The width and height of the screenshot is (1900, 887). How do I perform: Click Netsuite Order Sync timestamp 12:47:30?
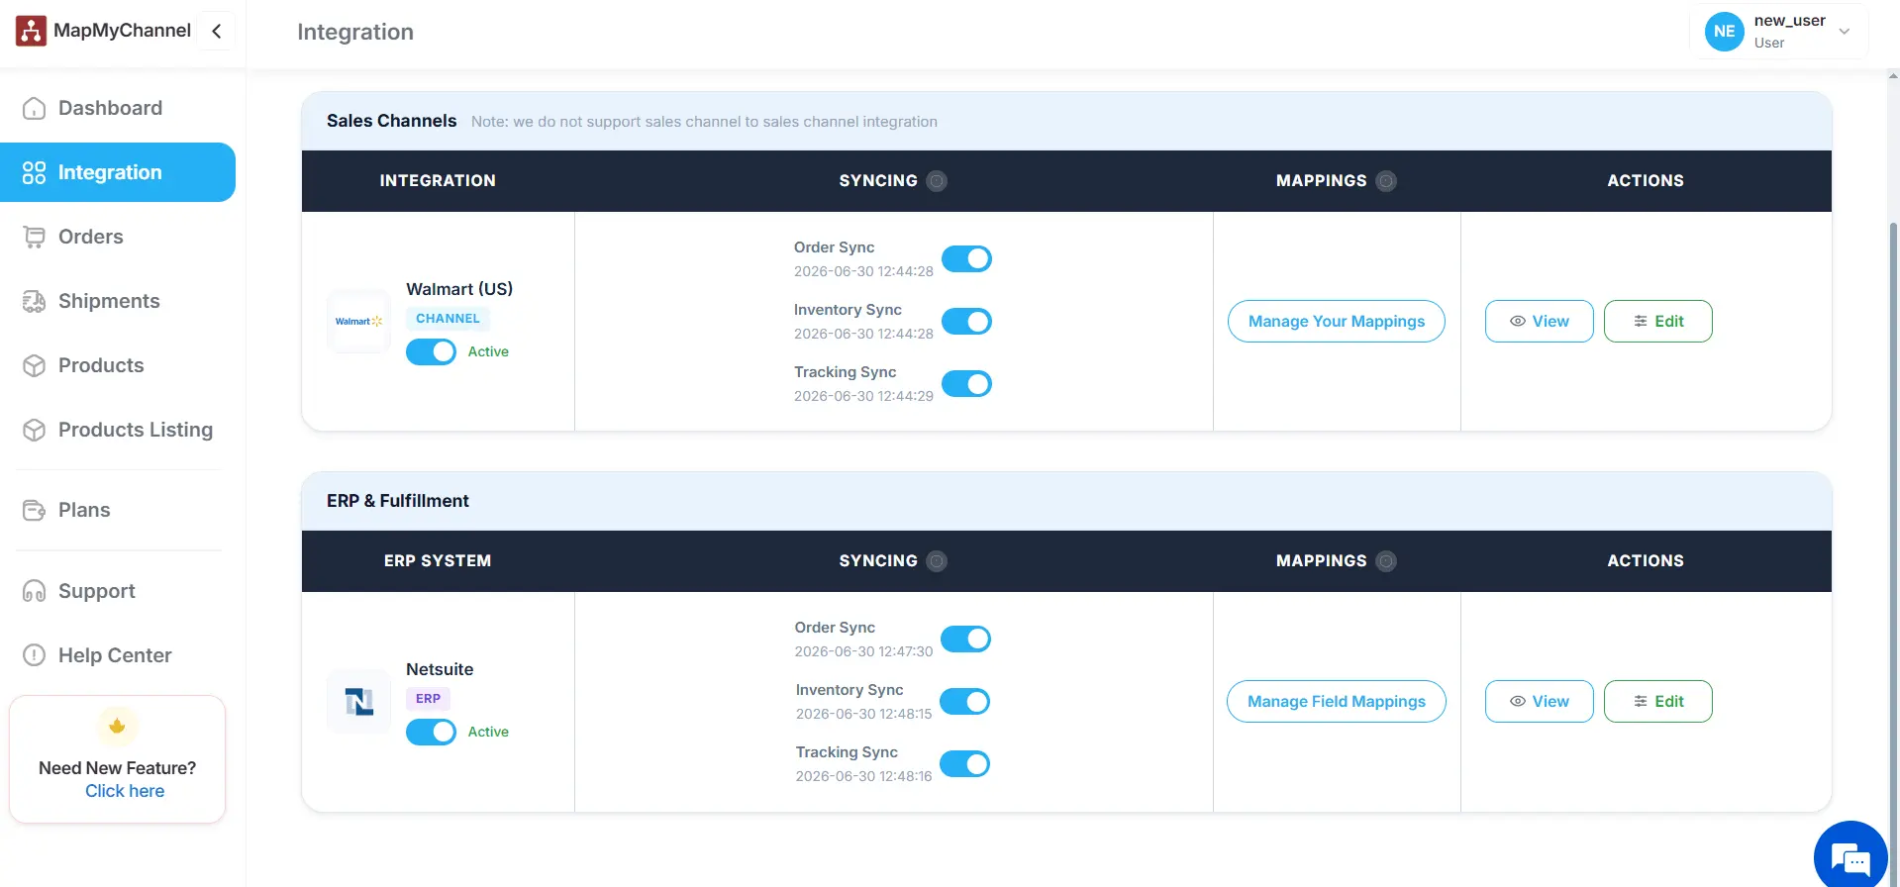[863, 651]
